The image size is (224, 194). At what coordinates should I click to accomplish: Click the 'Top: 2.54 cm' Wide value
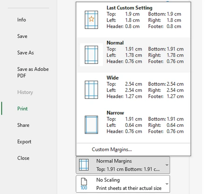tap(124, 84)
